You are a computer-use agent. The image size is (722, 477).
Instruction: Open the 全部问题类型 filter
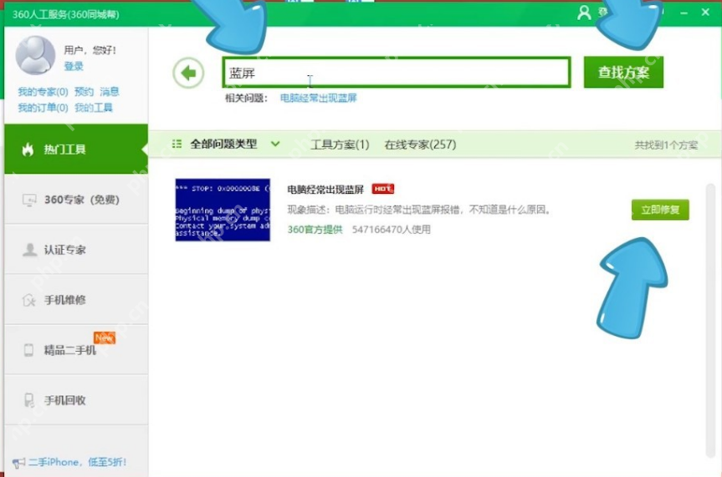click(223, 144)
